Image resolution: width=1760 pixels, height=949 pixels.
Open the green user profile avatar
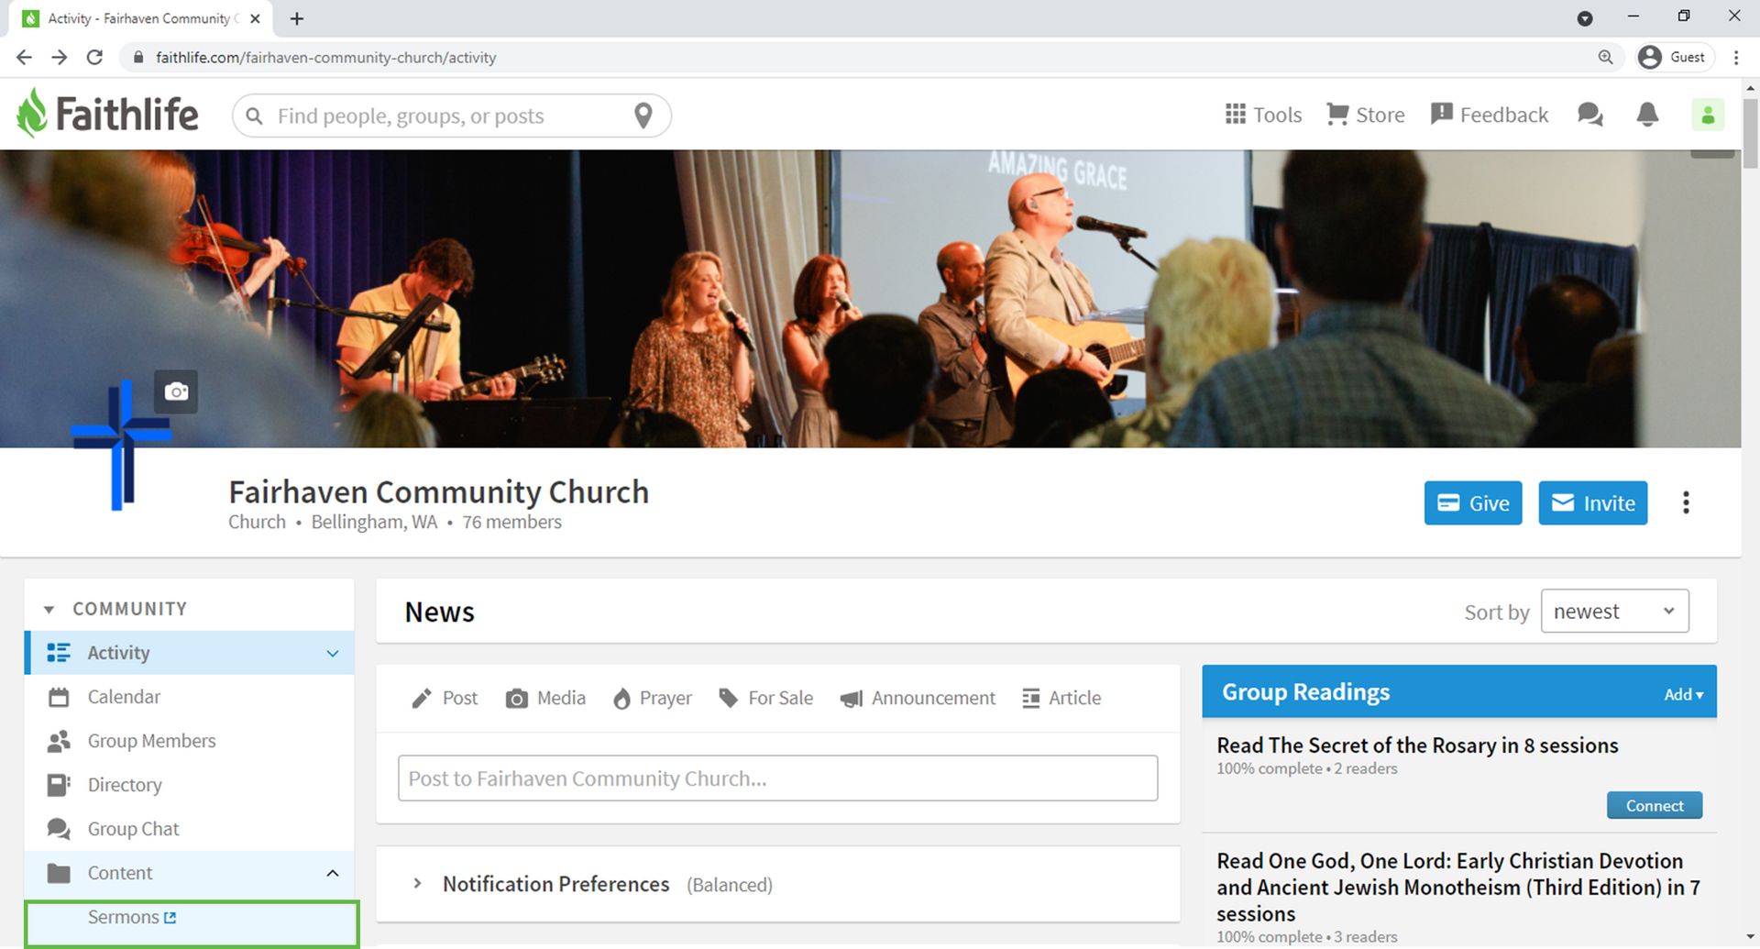pos(1708,115)
